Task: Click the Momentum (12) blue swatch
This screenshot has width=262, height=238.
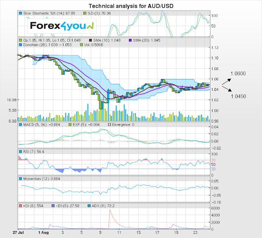Action: point(20,179)
